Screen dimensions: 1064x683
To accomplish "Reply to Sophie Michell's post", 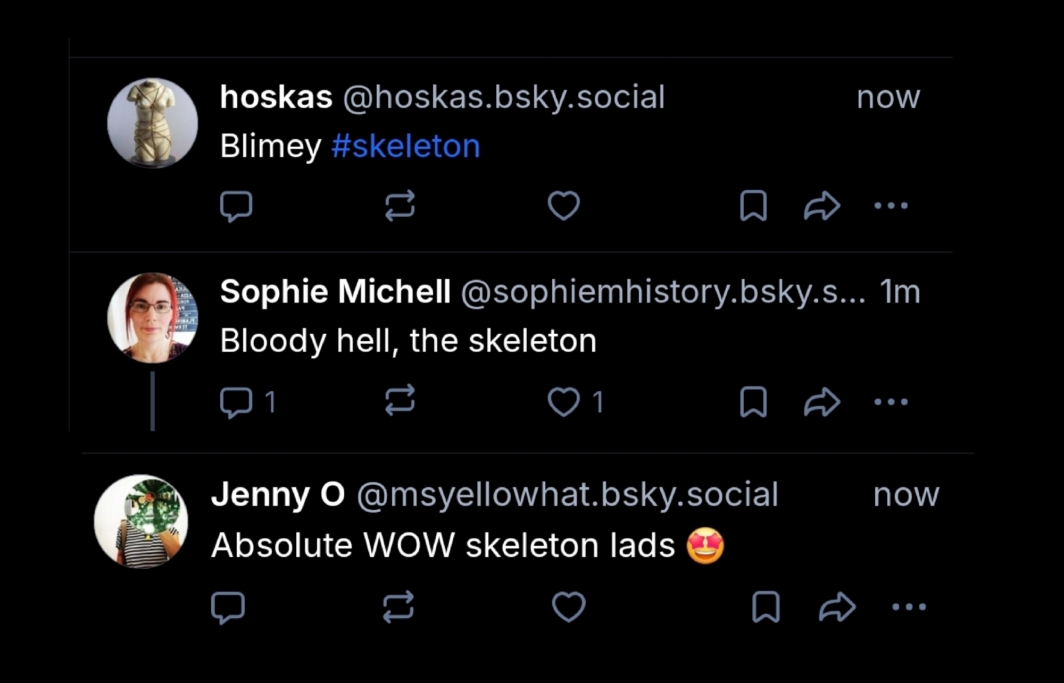I will click(x=236, y=402).
